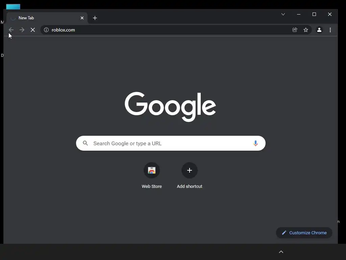Viewport: 346px width, 260px height.
Task: Click the magnifier icon in the search box
Action: pos(85,143)
